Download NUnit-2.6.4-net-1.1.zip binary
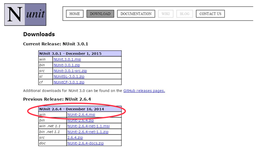Image resolution: width=254 pixels, height=148 pixels. [88, 132]
